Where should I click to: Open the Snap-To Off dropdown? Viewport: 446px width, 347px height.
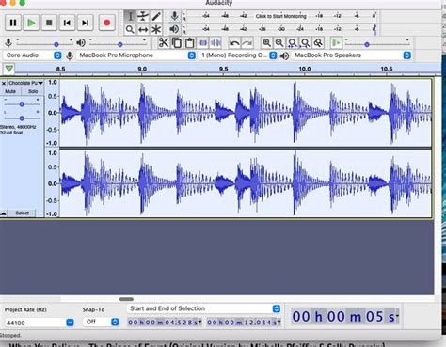coord(101,322)
